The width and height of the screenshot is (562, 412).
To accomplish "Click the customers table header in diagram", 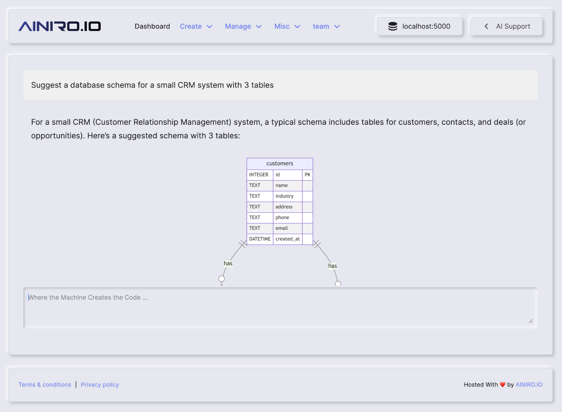I will [280, 164].
